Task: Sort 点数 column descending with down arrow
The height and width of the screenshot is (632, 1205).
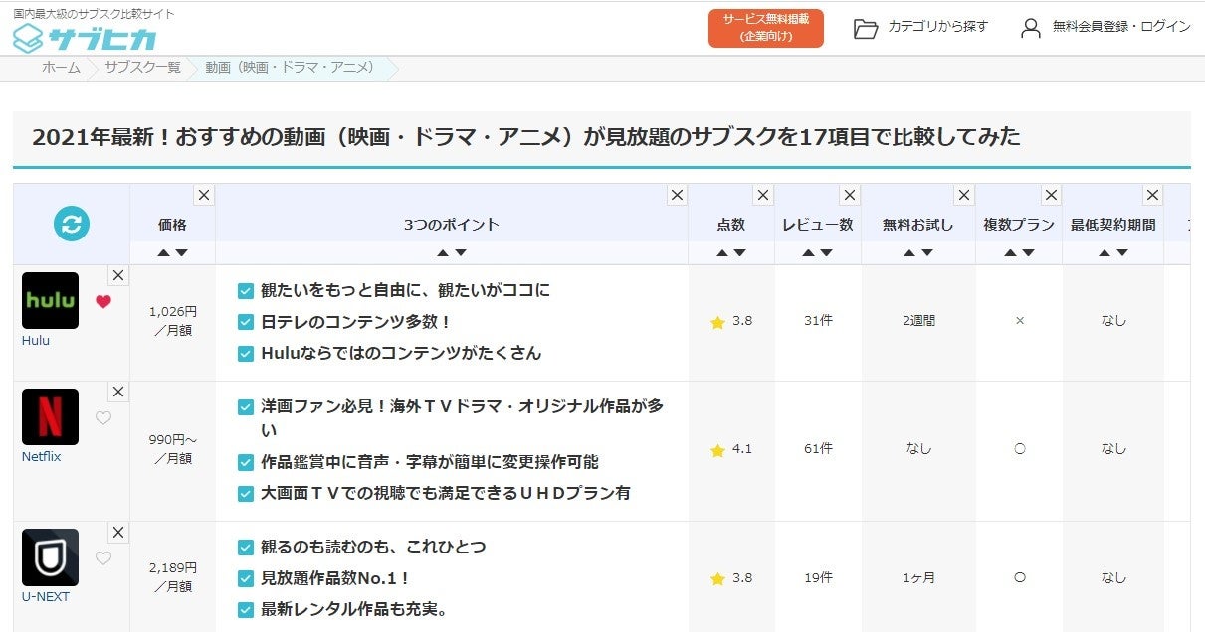Action: point(739,253)
